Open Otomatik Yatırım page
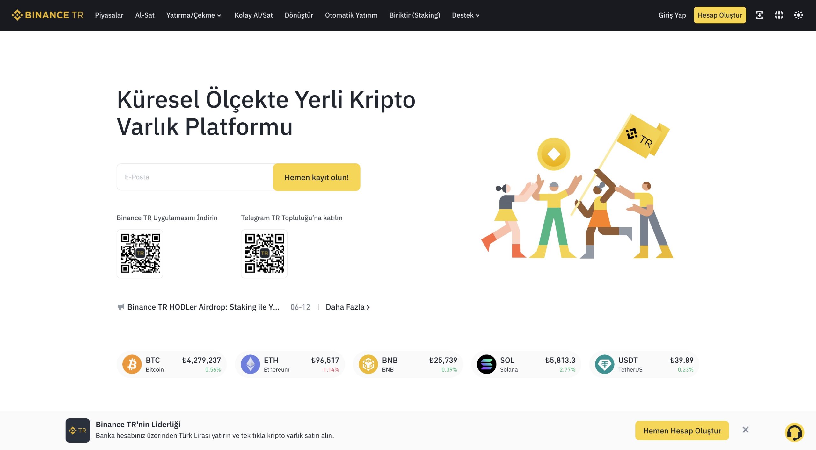 [351, 15]
